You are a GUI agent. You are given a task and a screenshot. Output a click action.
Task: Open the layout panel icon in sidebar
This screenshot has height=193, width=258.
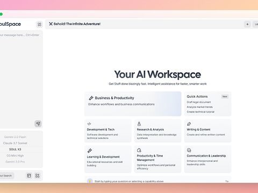coord(29,176)
